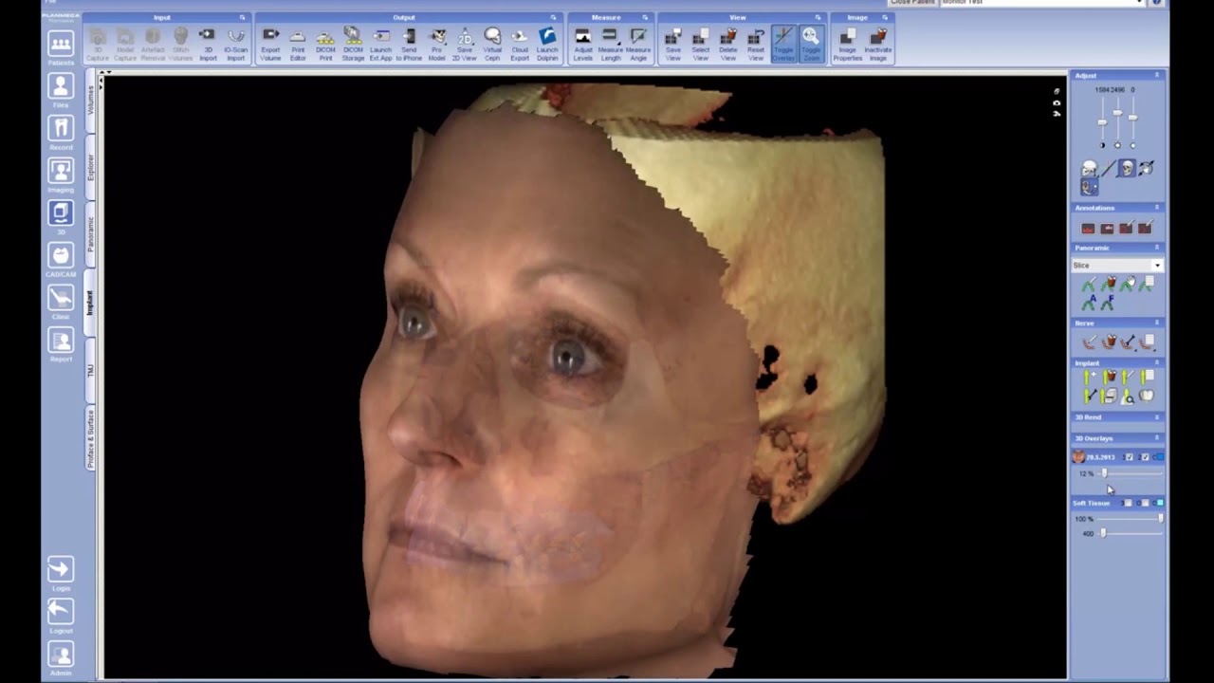The image size is (1214, 683).
Task: Click the Select View tool
Action: point(700,44)
